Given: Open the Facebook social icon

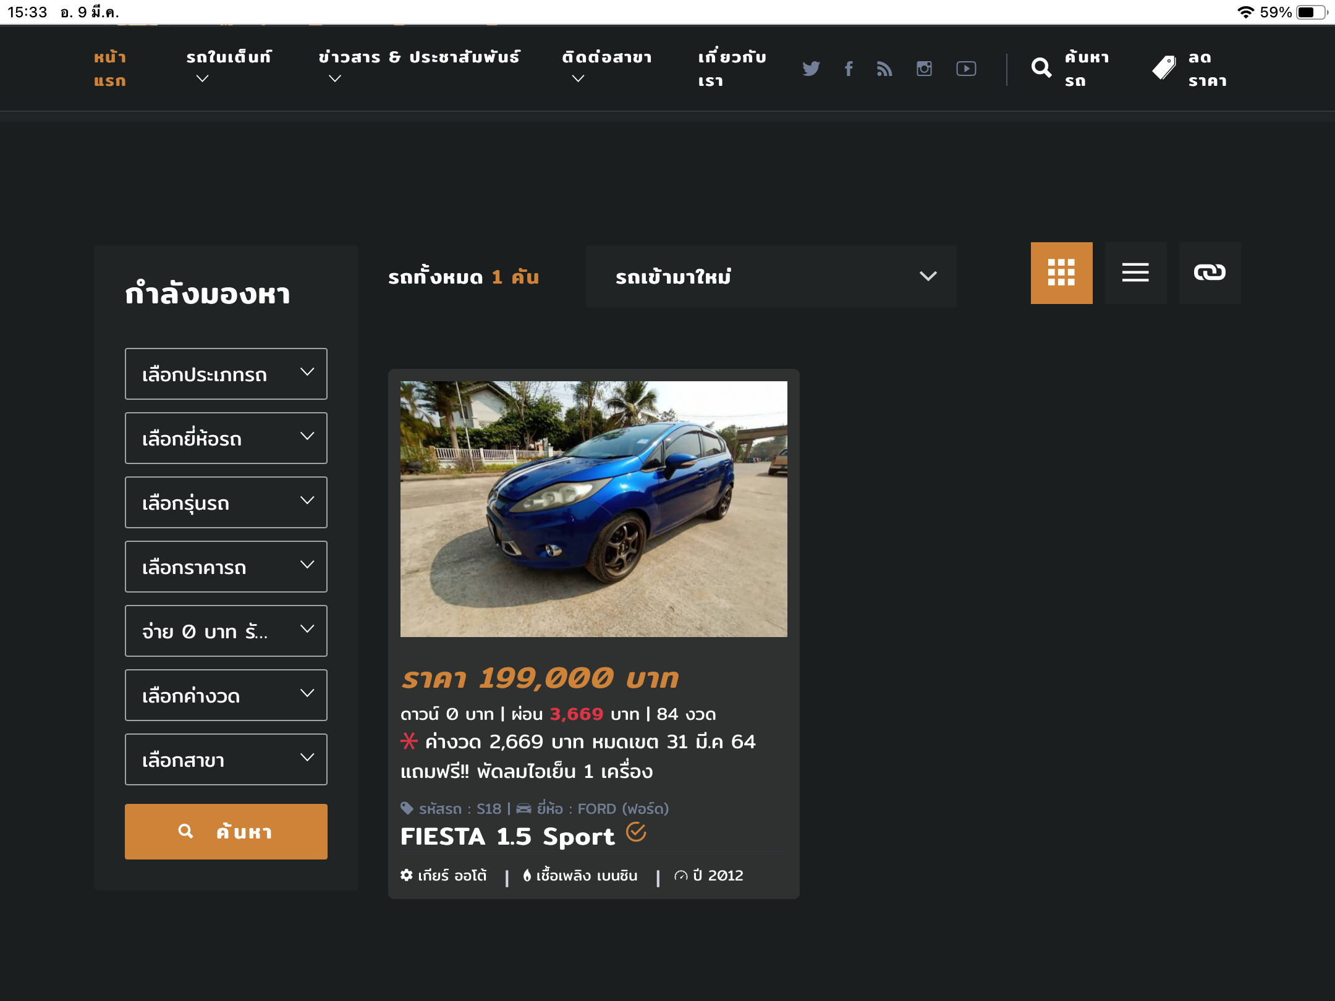Looking at the screenshot, I should [849, 69].
